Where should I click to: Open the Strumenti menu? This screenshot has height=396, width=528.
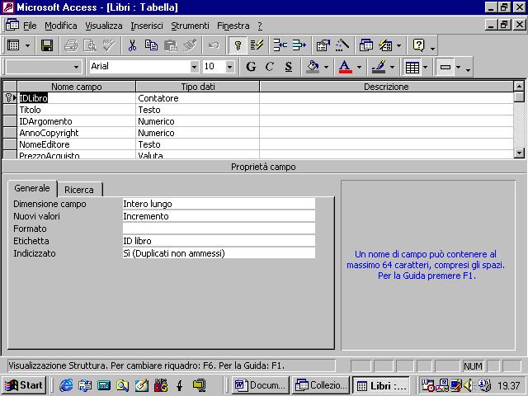[x=190, y=26]
